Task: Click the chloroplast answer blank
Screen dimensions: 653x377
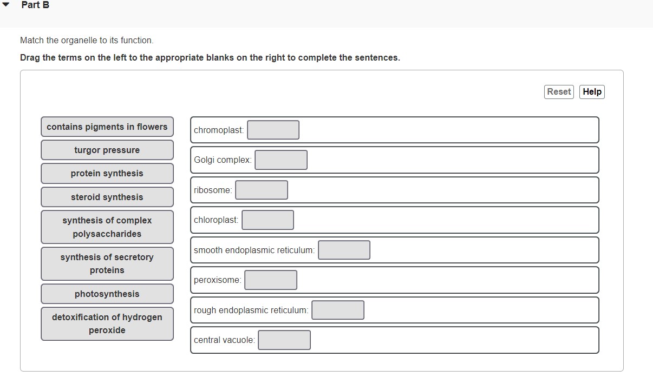Action: click(267, 220)
